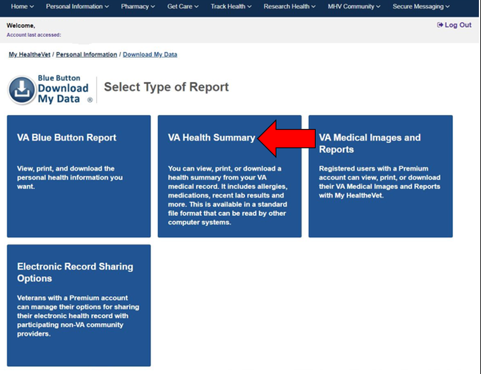
Task: Open the Home menu
Action: [x=22, y=6]
